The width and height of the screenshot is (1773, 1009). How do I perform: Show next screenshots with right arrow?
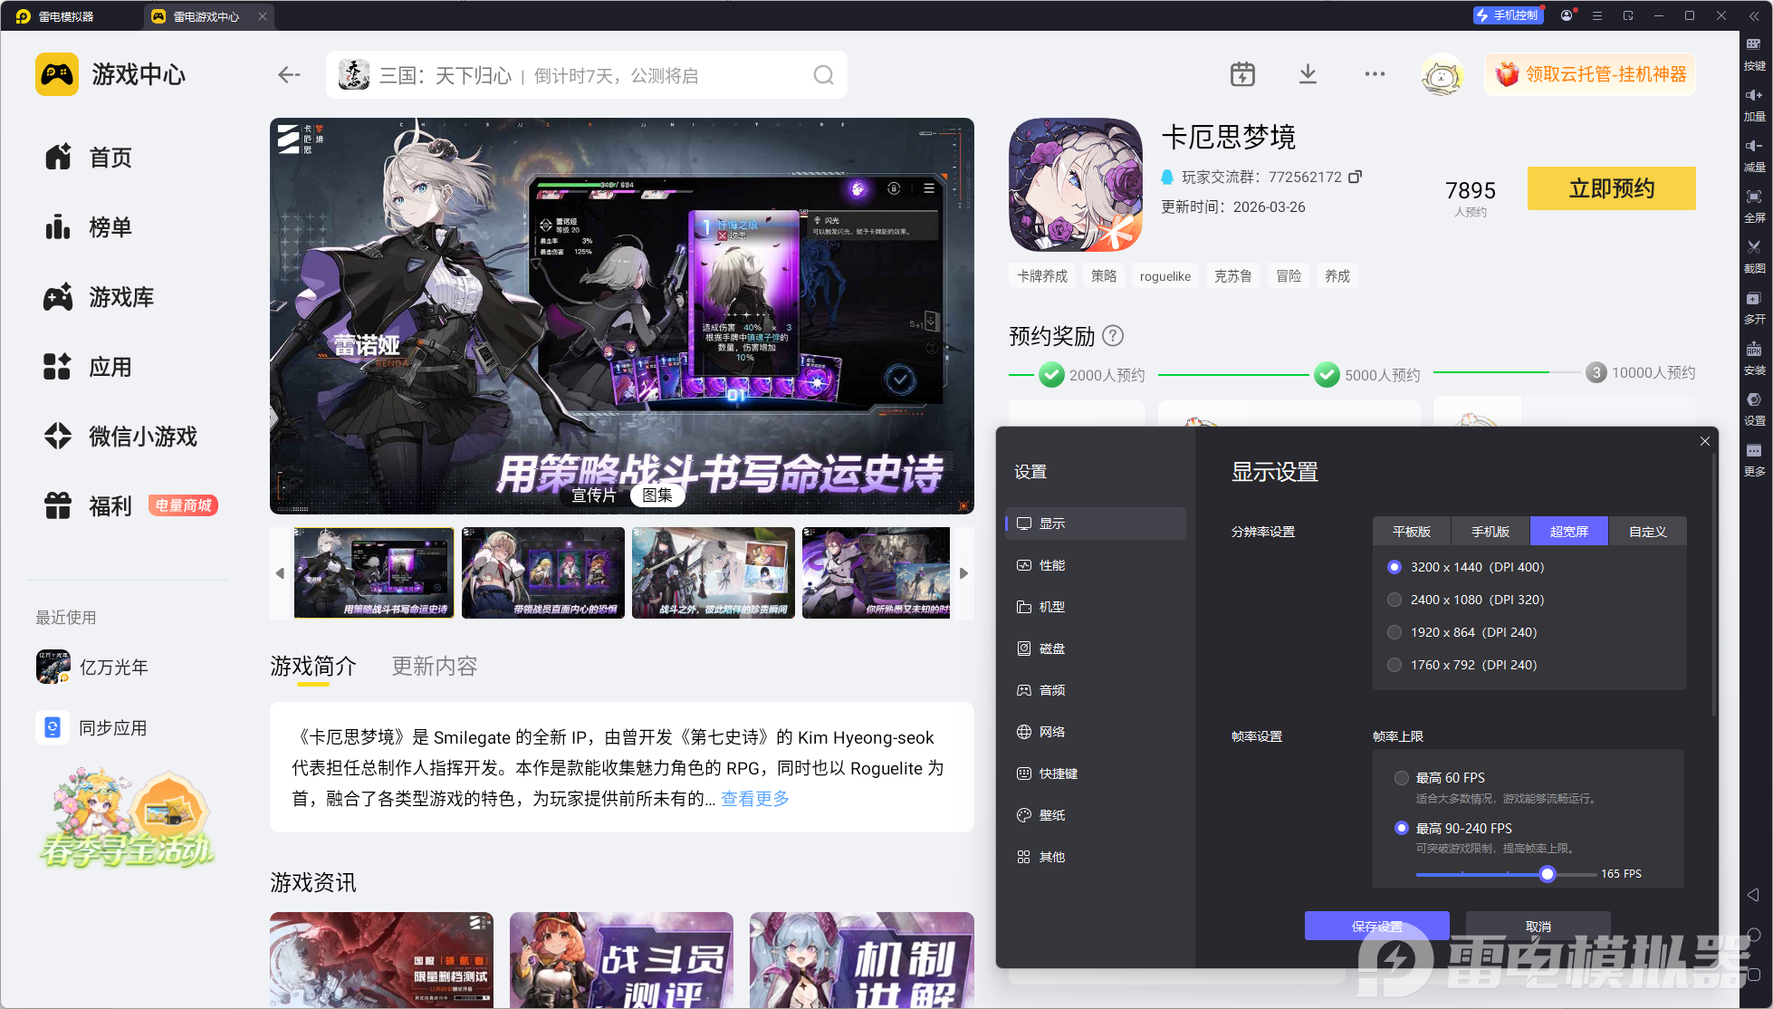coord(963,573)
